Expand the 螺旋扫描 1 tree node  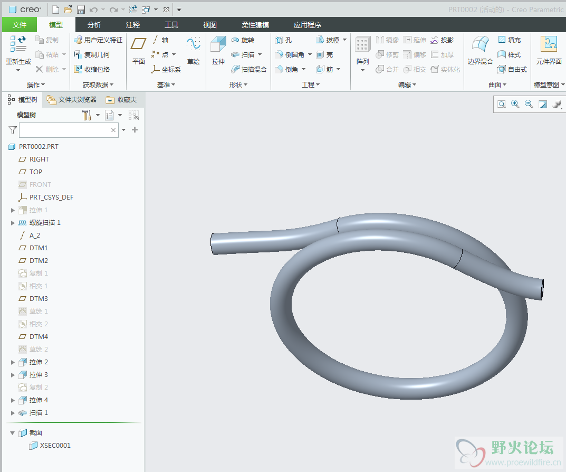pos(13,223)
